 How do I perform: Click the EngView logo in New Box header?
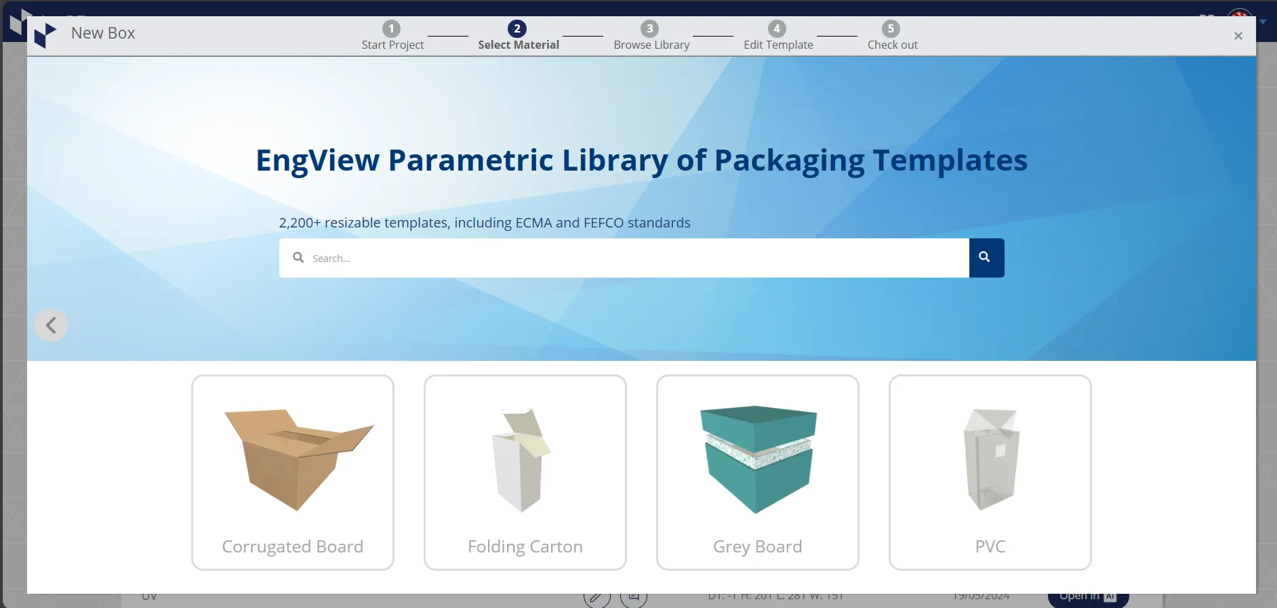[x=45, y=35]
